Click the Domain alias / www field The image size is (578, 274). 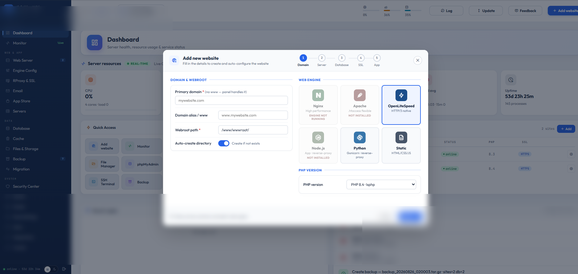pyautogui.click(x=253, y=115)
